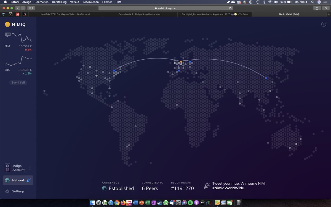Go back in Safari history
The height and width of the screenshot is (207, 331).
[x=18, y=8]
